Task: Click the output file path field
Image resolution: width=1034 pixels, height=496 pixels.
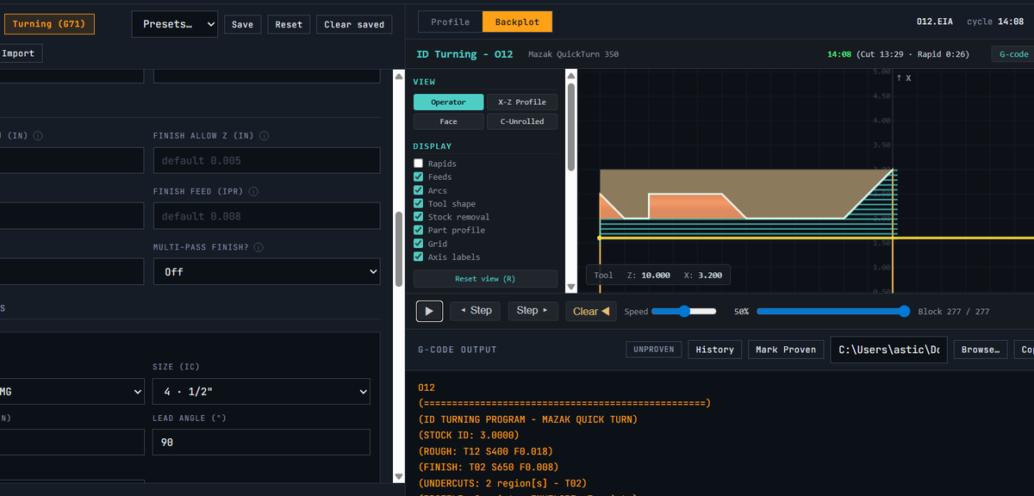Action: (888, 350)
